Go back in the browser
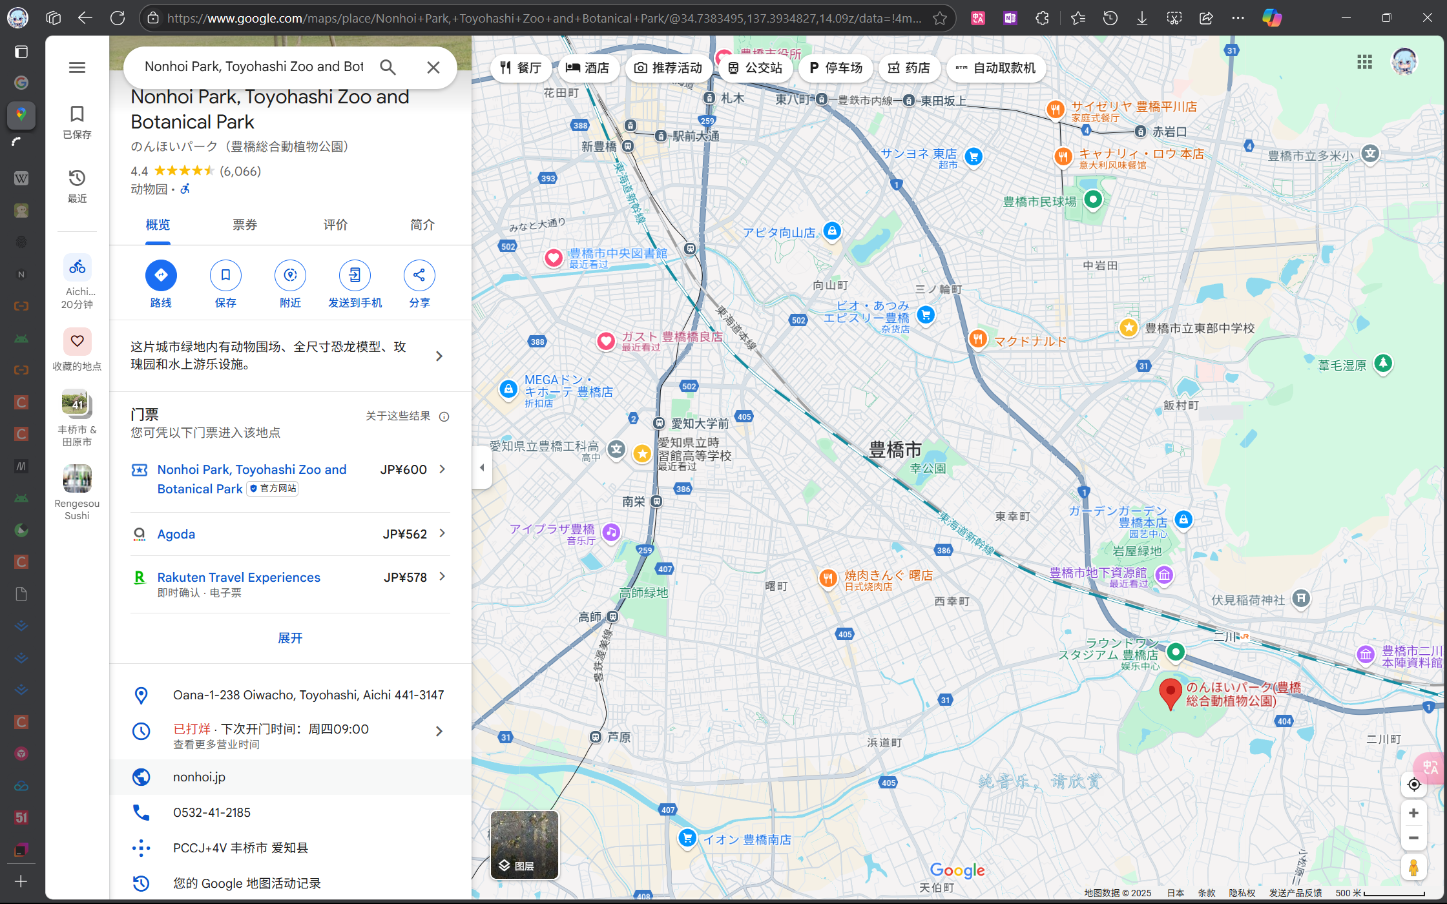The height and width of the screenshot is (904, 1447). (85, 18)
